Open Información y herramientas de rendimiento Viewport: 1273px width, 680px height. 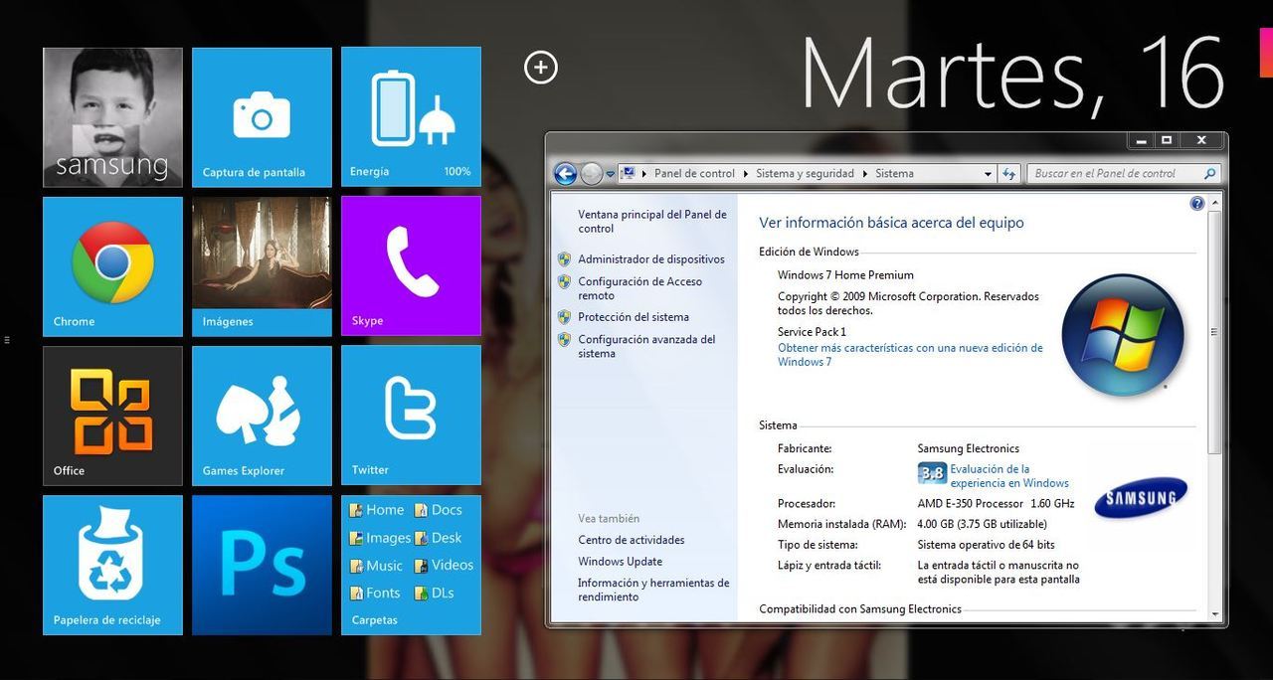653,590
